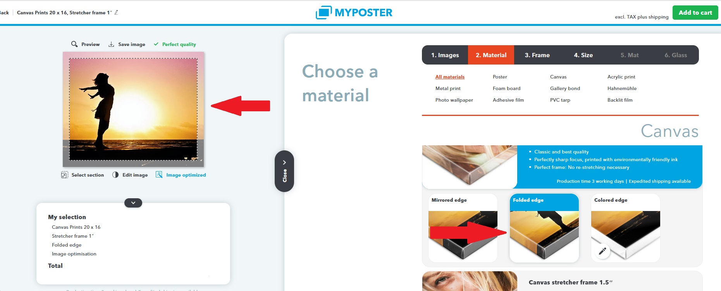Click the Add to cart button
Image resolution: width=721 pixels, height=291 pixels.
[695, 12]
